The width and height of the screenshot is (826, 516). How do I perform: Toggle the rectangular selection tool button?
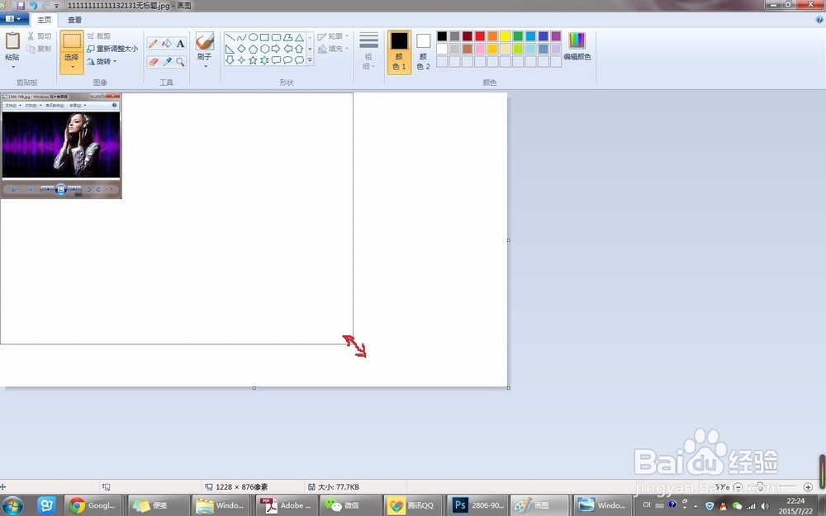[72, 41]
